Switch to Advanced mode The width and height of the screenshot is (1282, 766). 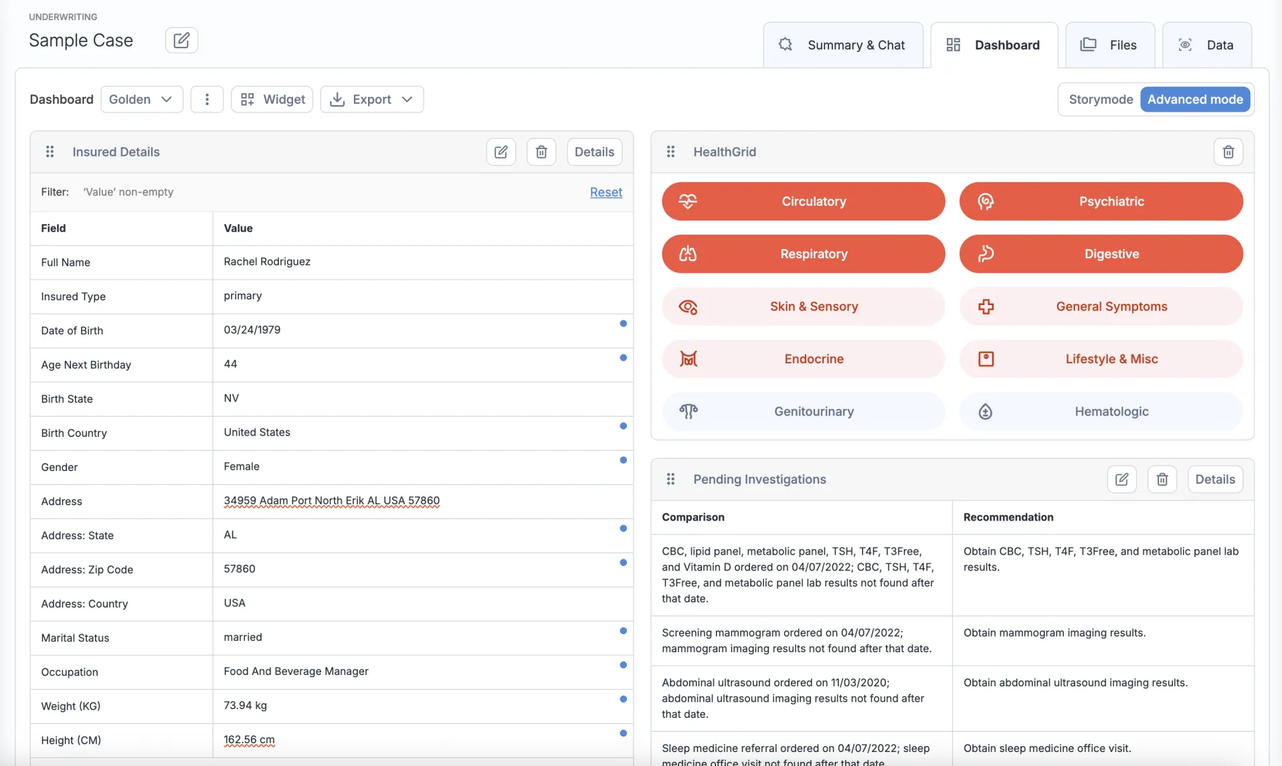1195,99
